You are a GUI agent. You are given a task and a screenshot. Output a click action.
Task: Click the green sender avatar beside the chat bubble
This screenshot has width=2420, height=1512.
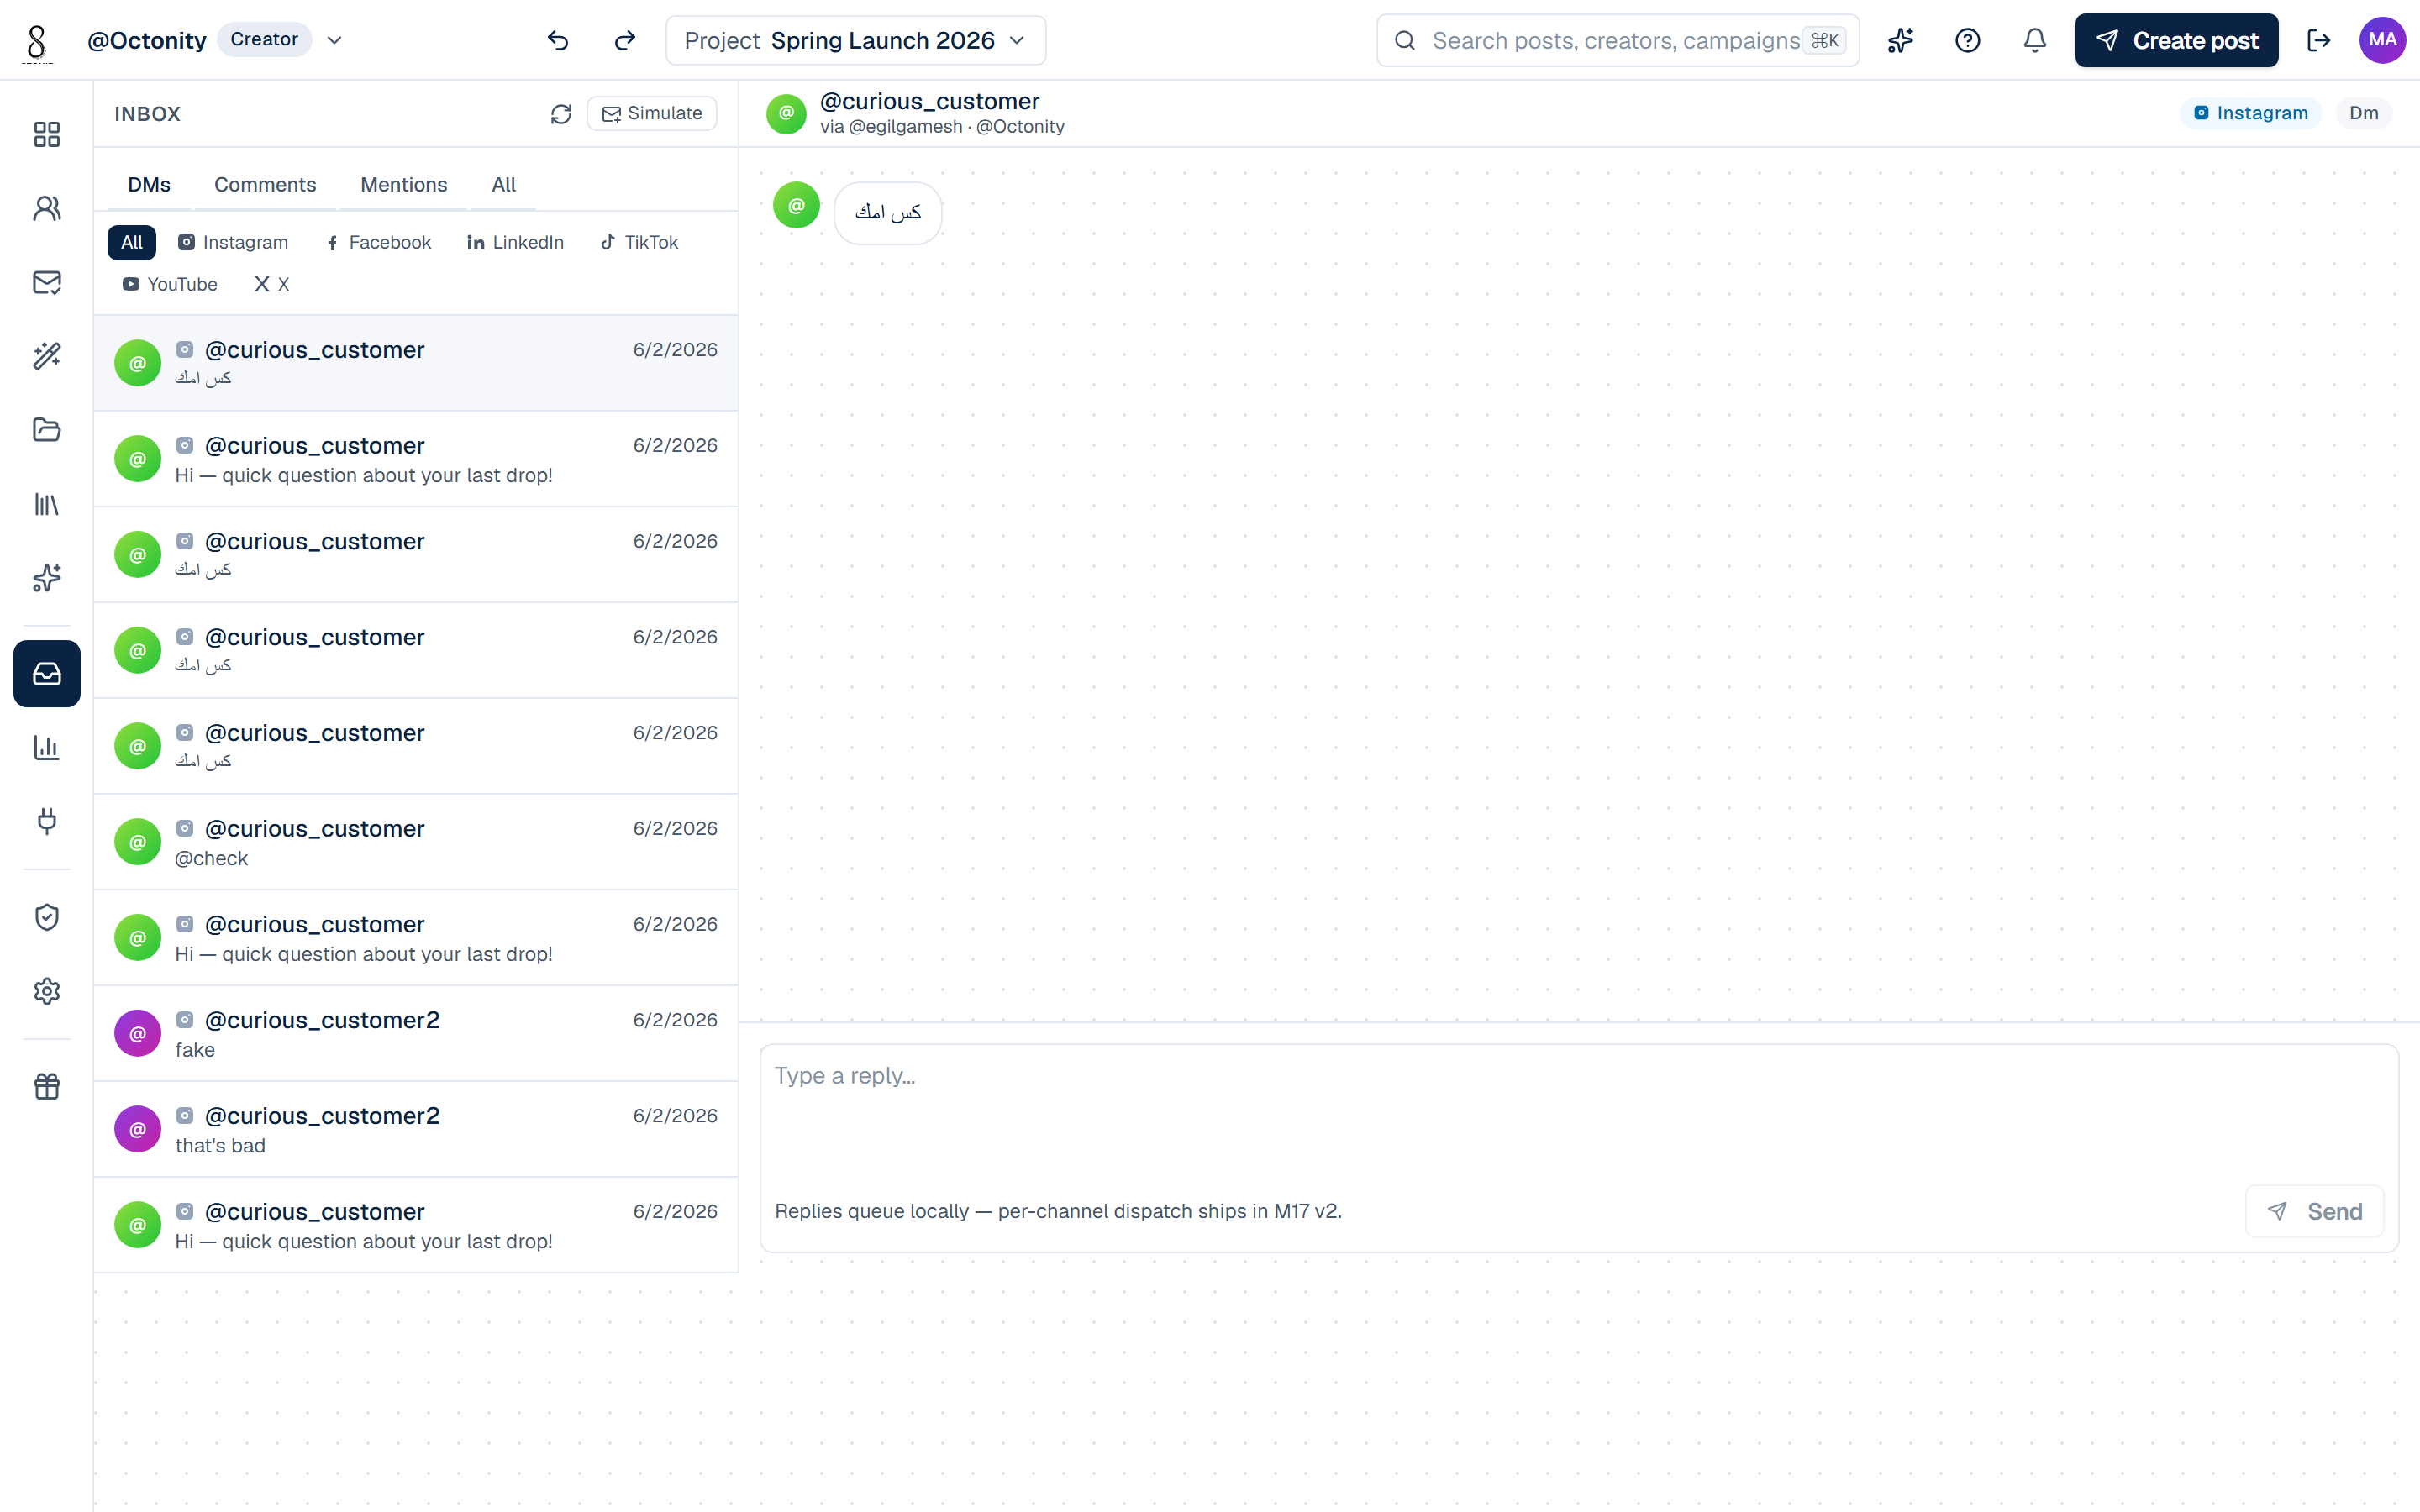click(x=796, y=205)
